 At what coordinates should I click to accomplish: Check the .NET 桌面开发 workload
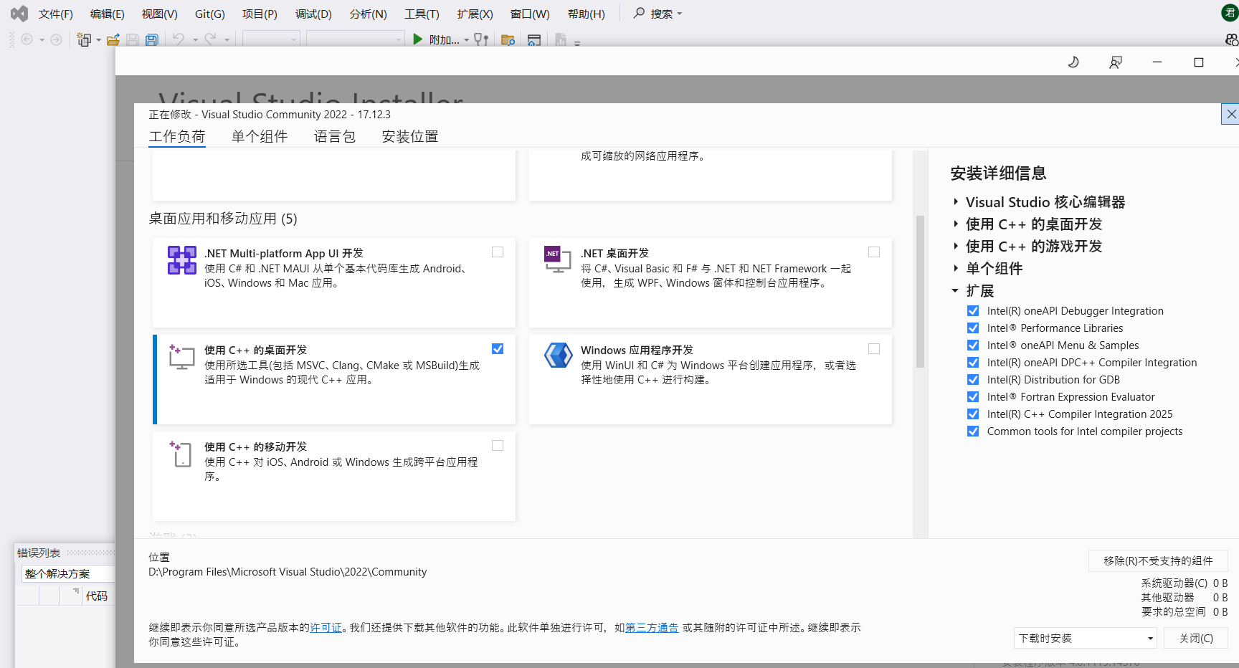874,252
